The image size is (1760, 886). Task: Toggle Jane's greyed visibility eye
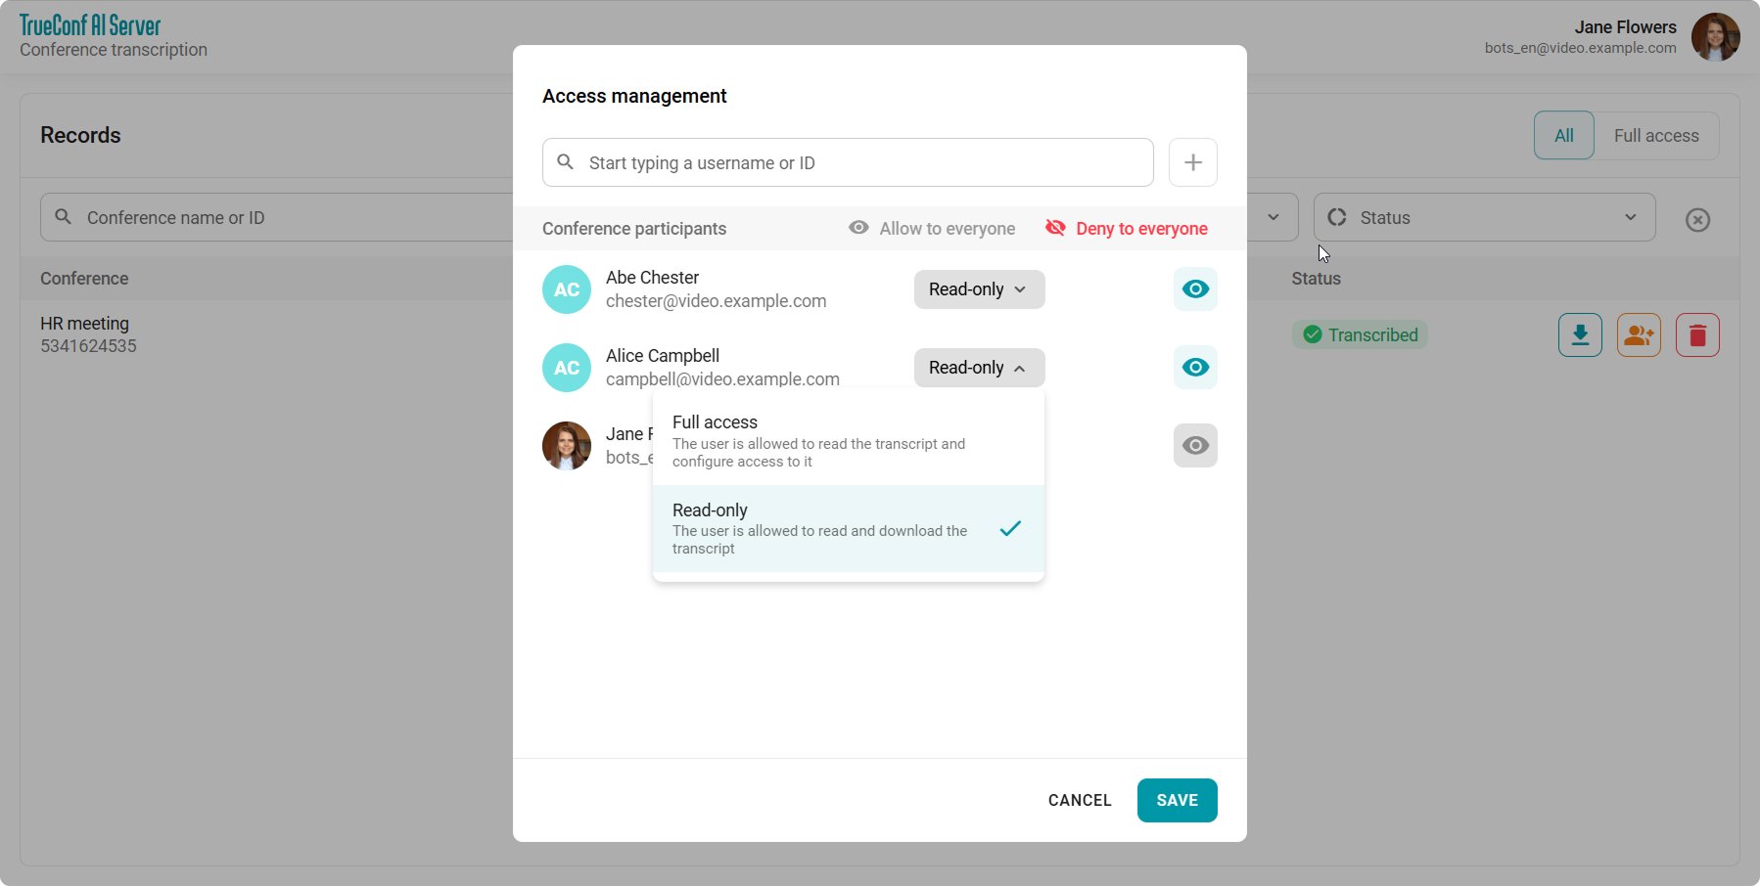coord(1194,446)
